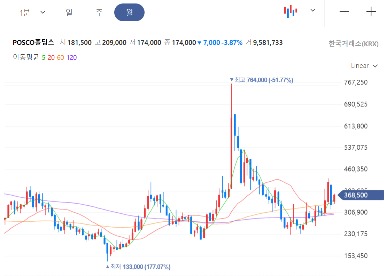Zoom in with the plus icon
Viewport: 387px width, 276px height.
pos(371,11)
